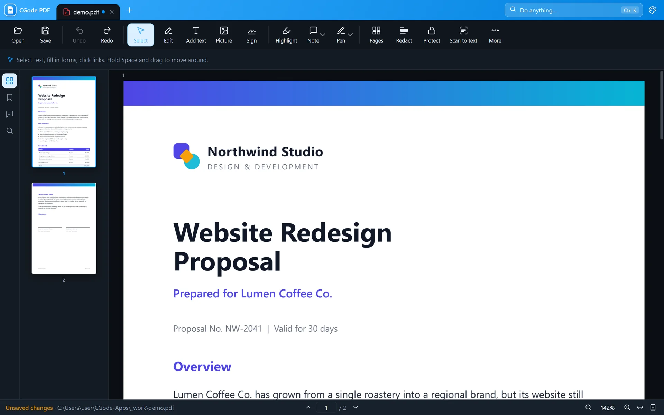Open the bookmarks sidebar panel
The image size is (664, 415).
tap(10, 98)
